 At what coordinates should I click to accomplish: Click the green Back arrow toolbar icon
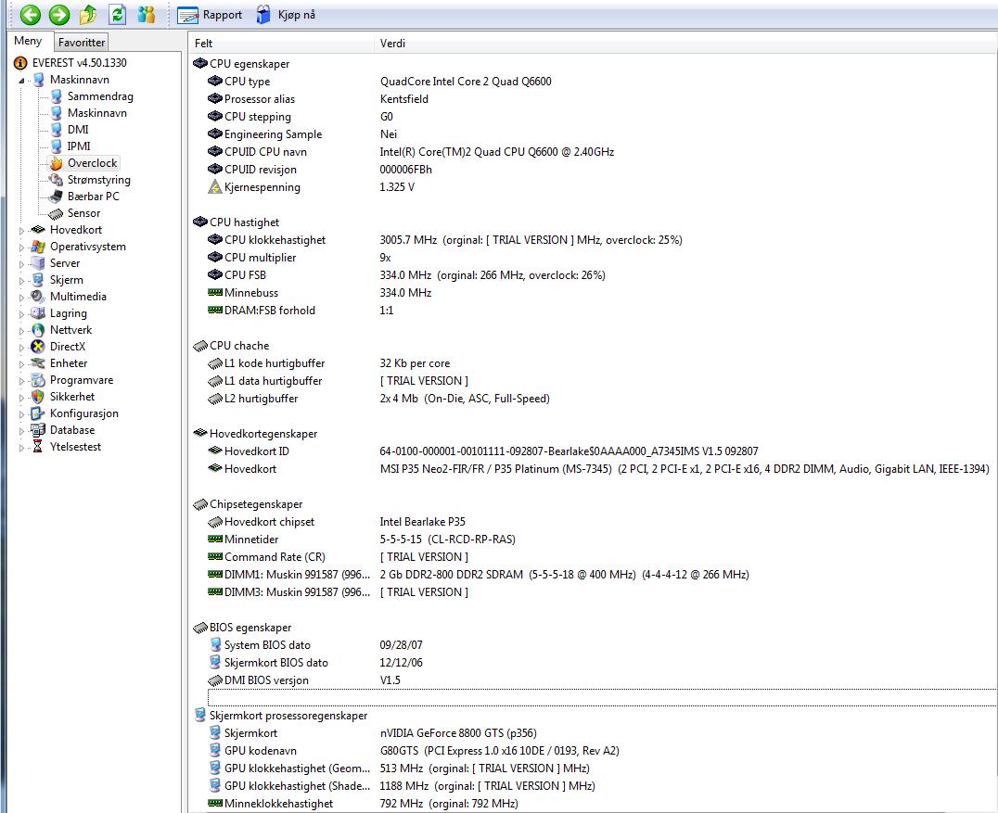(30, 15)
